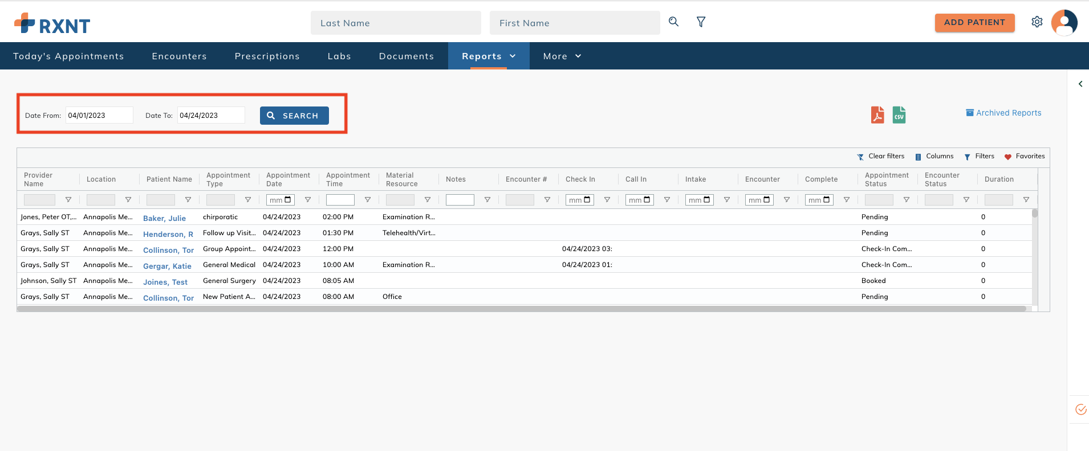Open the Intake filter date picker

[x=707, y=200]
